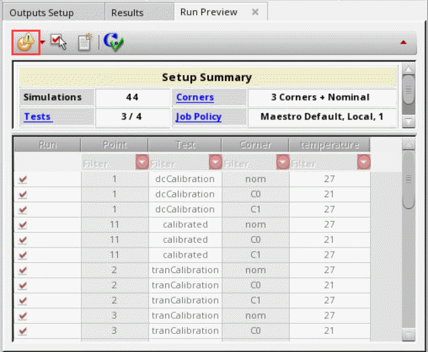Close the Run Preview tab
This screenshot has width=428, height=352.
[255, 12]
